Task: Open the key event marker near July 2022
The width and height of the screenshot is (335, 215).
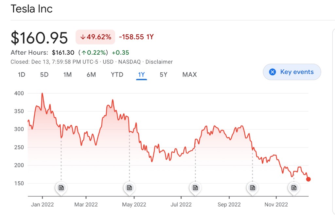Action: tap(195, 188)
